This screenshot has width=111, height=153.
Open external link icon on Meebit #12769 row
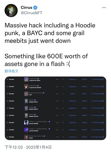103,115
